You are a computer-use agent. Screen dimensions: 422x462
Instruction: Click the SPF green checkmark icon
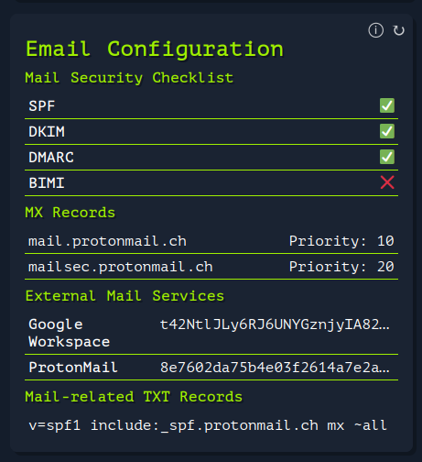[x=387, y=105]
